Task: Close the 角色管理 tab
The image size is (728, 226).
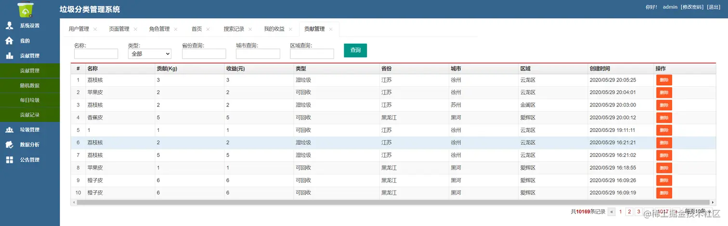Action: coord(176,29)
